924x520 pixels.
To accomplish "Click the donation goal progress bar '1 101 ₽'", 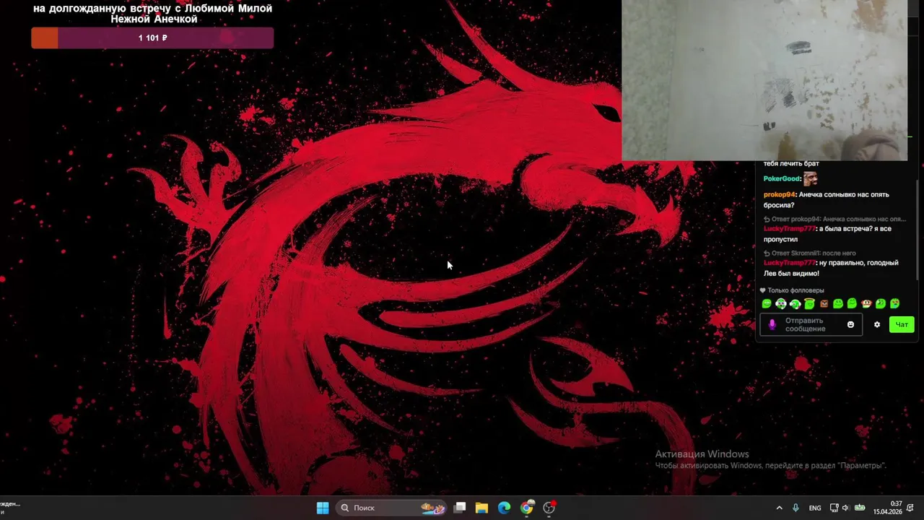I will [152, 38].
